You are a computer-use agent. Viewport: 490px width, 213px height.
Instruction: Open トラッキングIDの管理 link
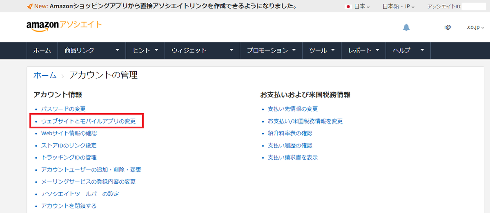(x=69, y=157)
